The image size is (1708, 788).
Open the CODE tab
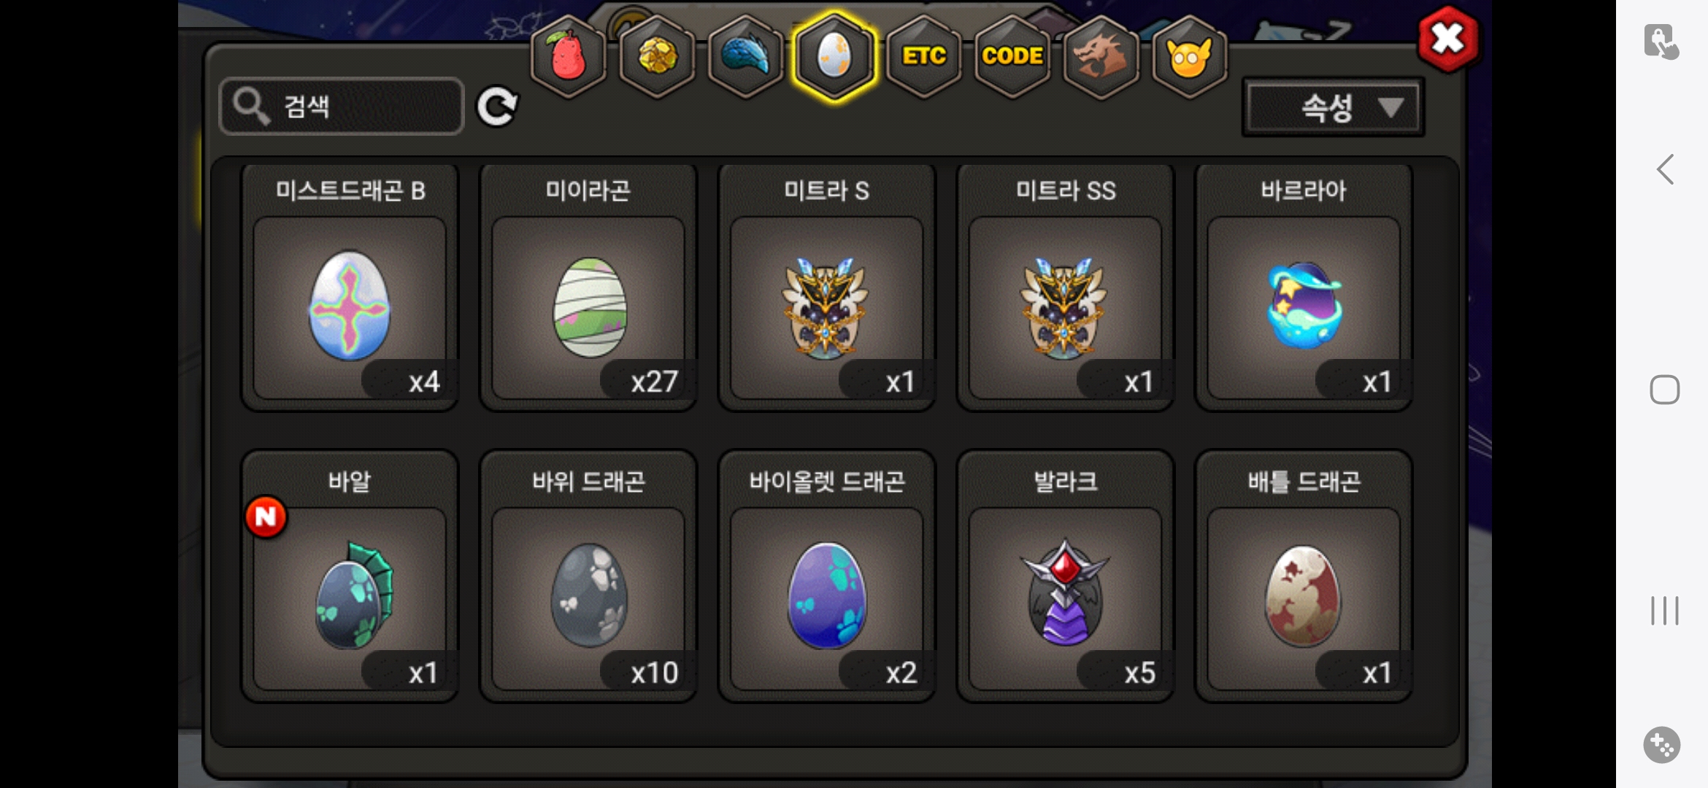(x=1012, y=56)
